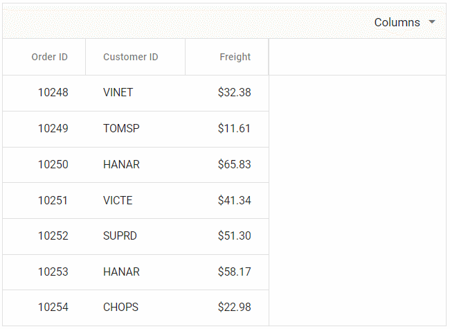Click the VICTE customer cell
This screenshot has height=329, width=450.
pos(118,201)
